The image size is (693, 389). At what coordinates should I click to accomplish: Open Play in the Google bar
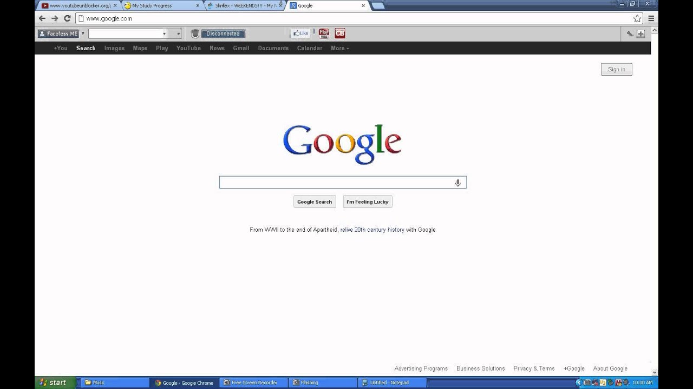(162, 48)
